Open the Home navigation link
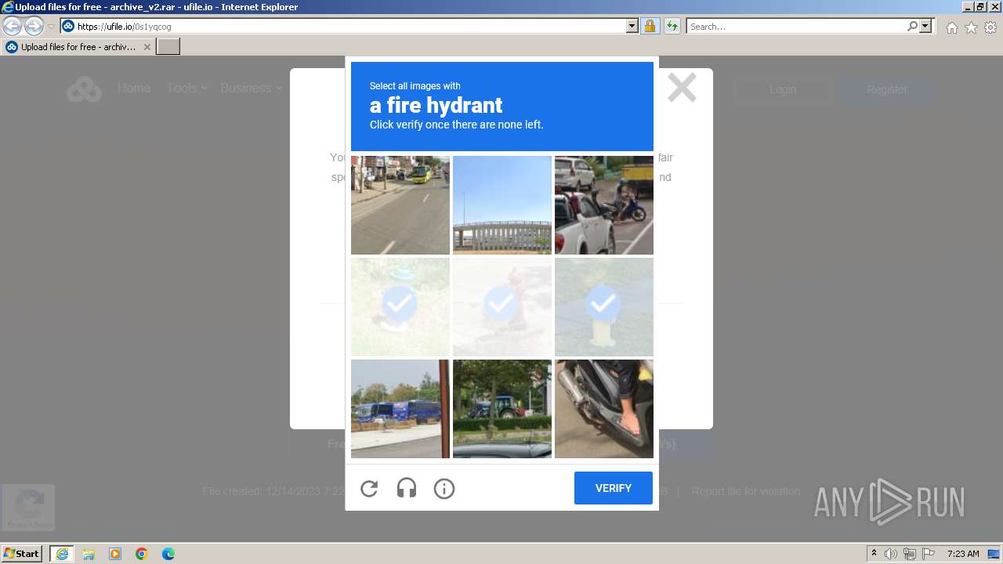 click(x=134, y=89)
